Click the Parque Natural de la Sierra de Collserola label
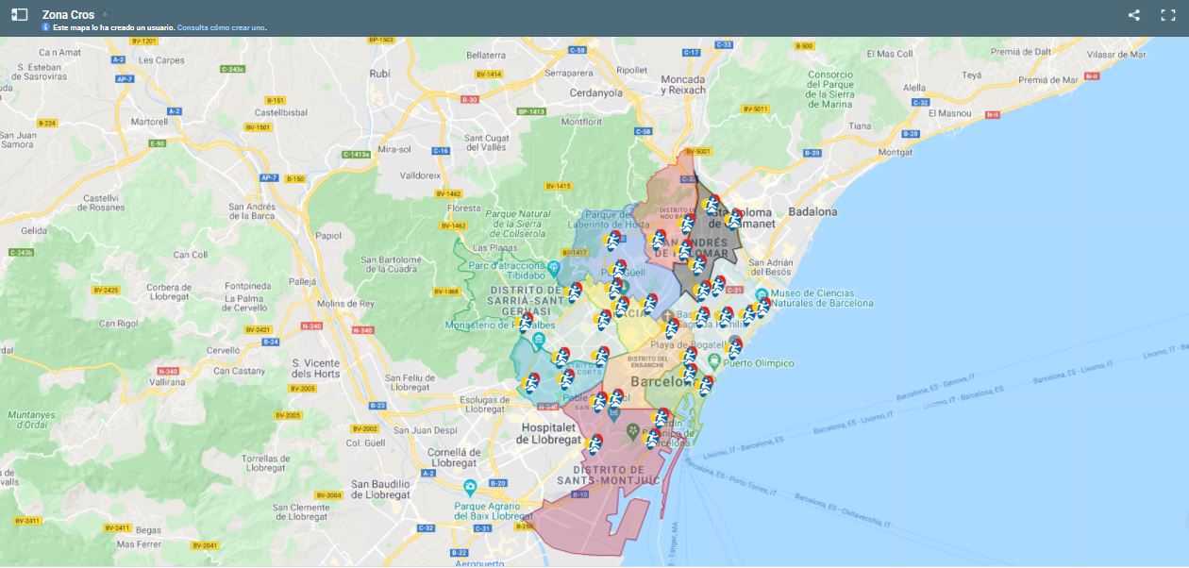The width and height of the screenshot is (1189, 568). (x=519, y=225)
